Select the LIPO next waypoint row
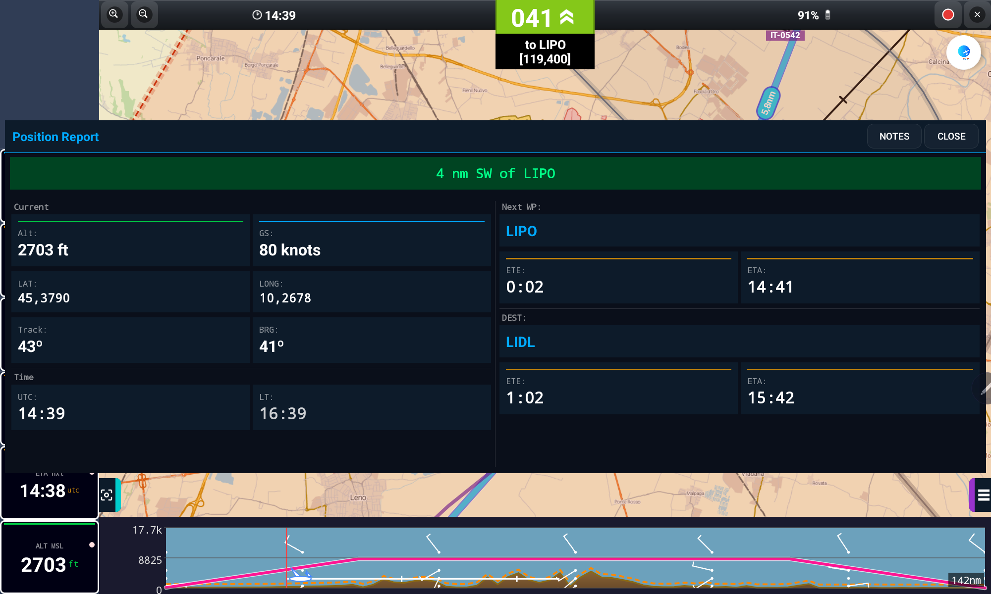This screenshot has height=594, width=991. (739, 231)
